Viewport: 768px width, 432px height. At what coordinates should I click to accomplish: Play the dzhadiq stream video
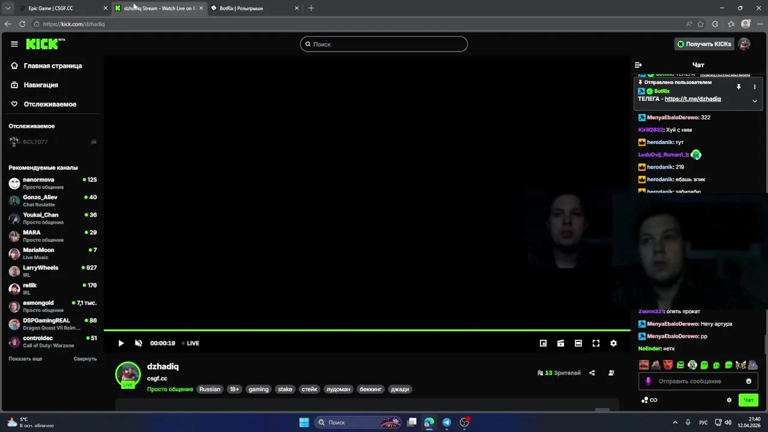click(x=121, y=343)
